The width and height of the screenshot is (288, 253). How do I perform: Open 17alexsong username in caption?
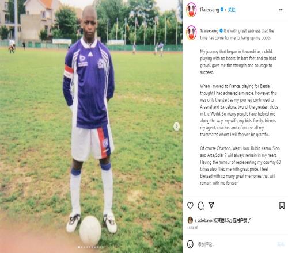click(x=209, y=31)
